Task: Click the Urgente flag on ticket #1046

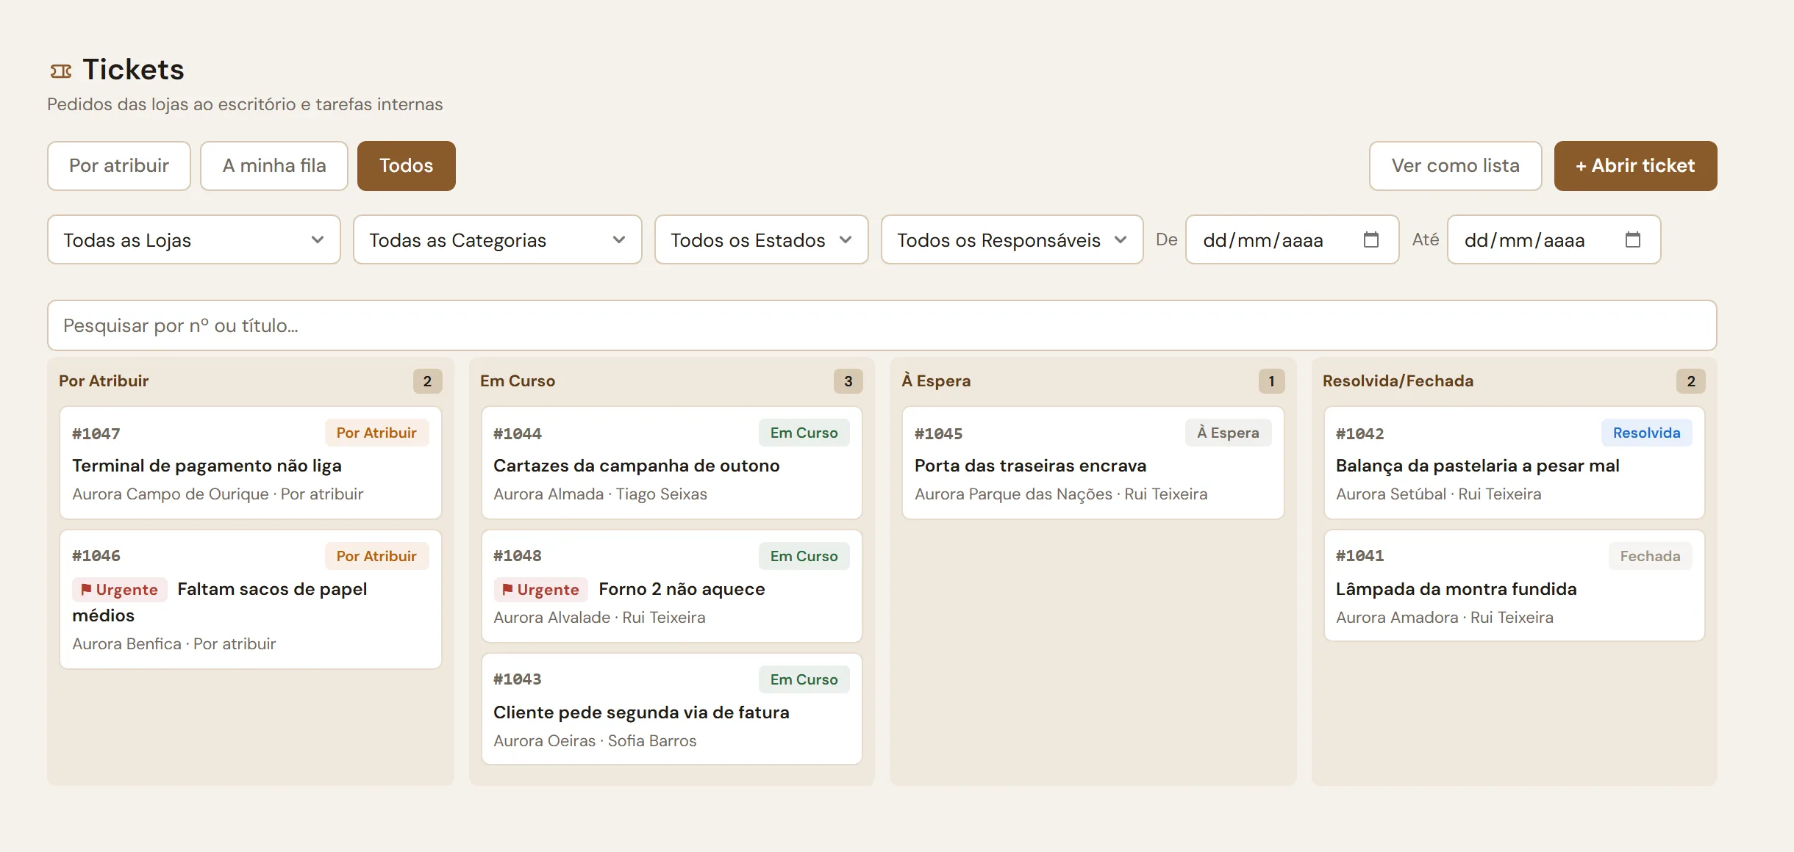Action: pos(119,590)
